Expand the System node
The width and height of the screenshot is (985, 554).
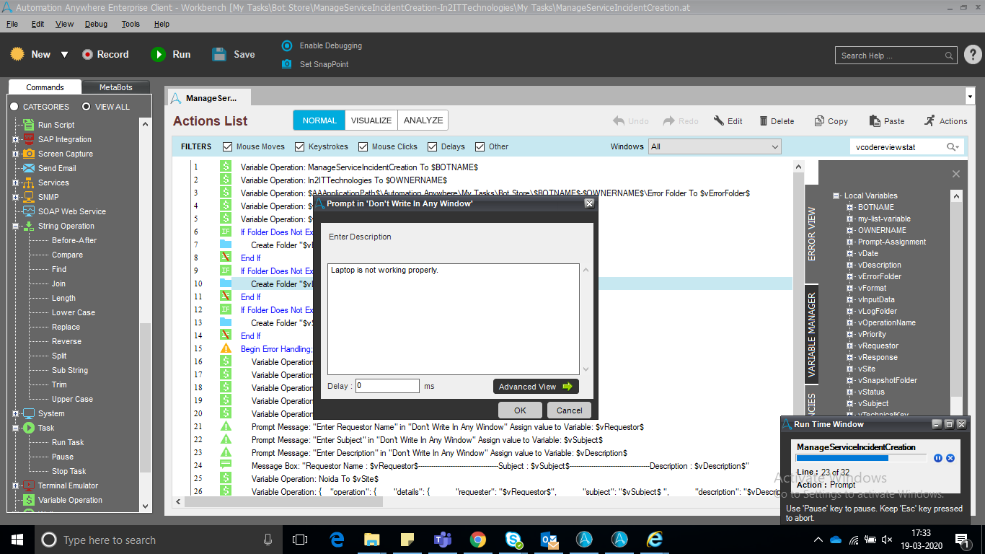click(x=16, y=413)
